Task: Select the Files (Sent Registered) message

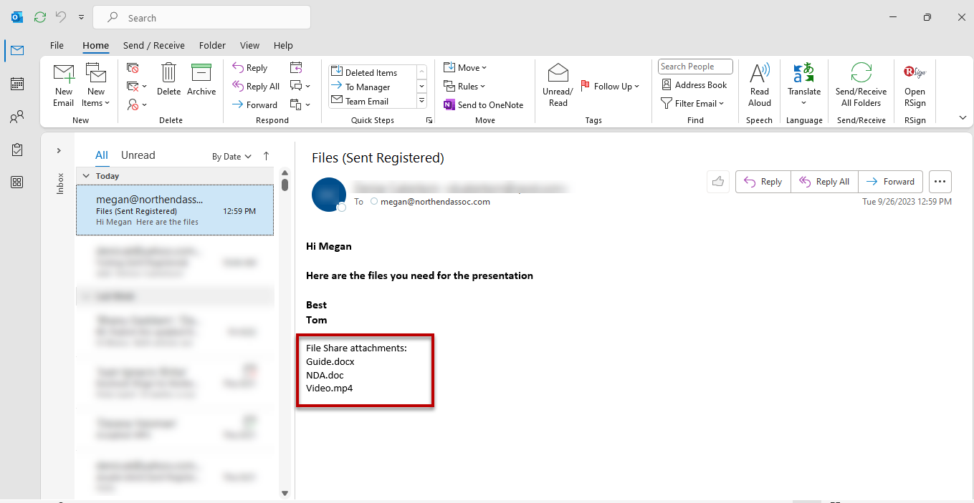Action: (175, 210)
